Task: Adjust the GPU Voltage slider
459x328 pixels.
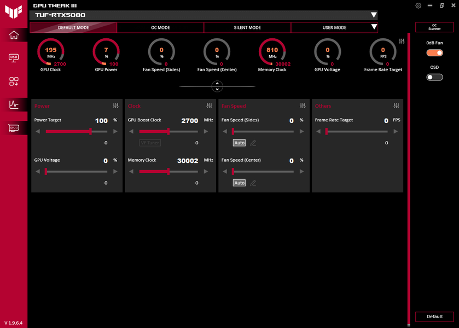Action: [x=77, y=172]
